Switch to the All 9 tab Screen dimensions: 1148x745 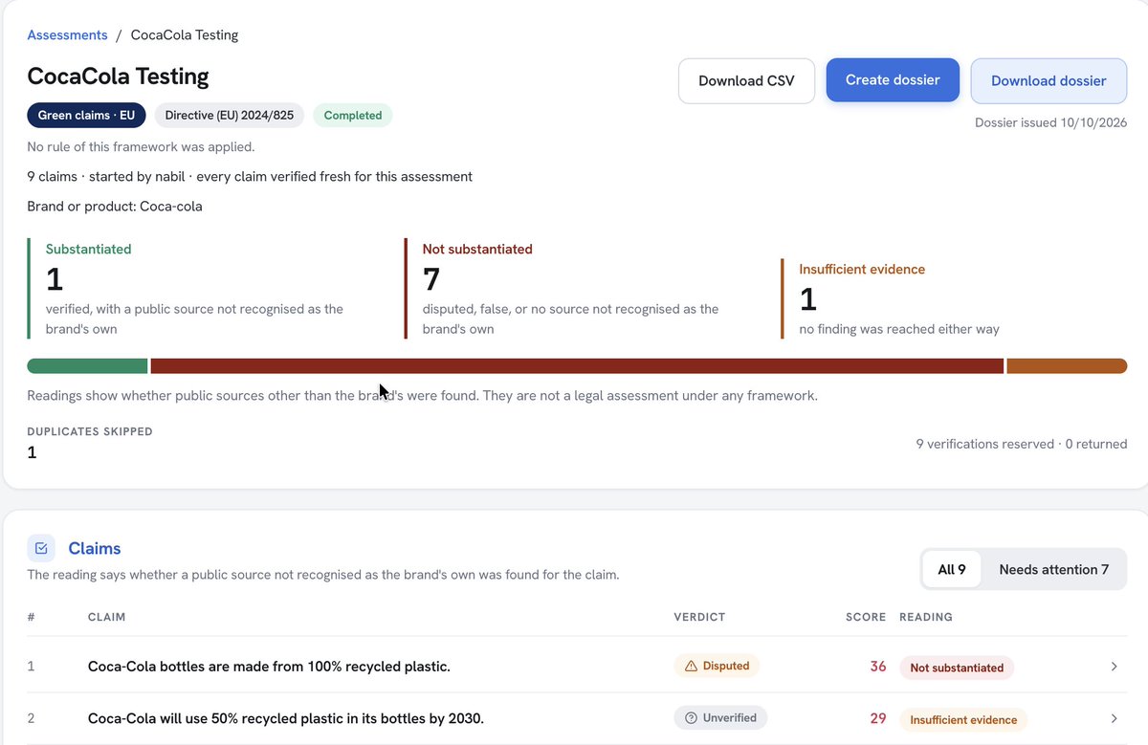[952, 569]
